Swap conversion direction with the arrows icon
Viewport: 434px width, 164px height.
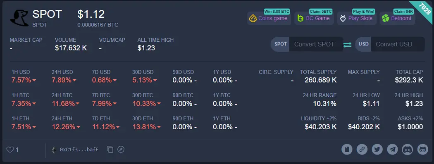(347, 45)
